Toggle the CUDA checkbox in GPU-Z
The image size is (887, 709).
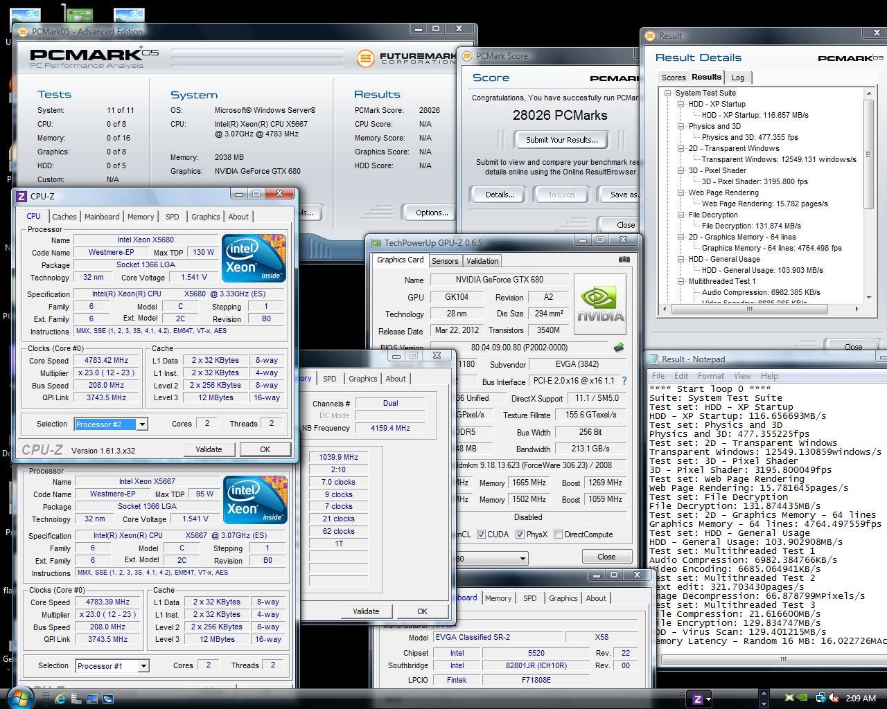[481, 535]
